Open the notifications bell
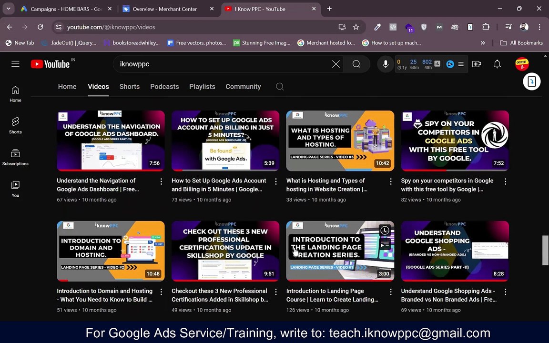 (497, 64)
